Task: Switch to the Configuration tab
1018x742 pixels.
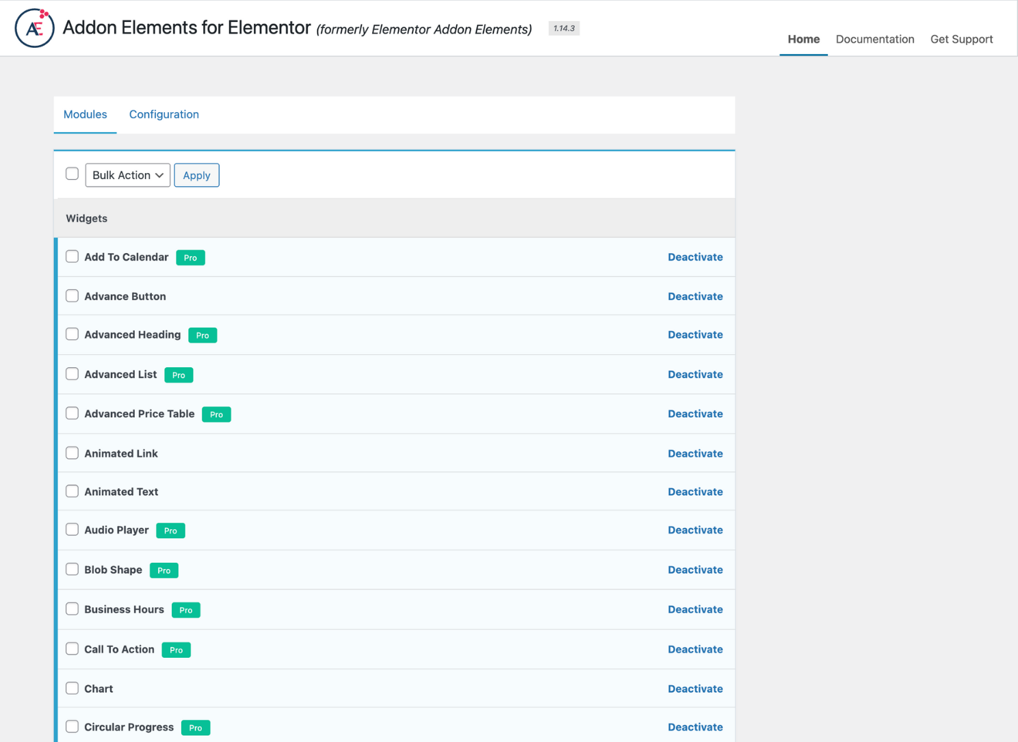Action: point(164,114)
